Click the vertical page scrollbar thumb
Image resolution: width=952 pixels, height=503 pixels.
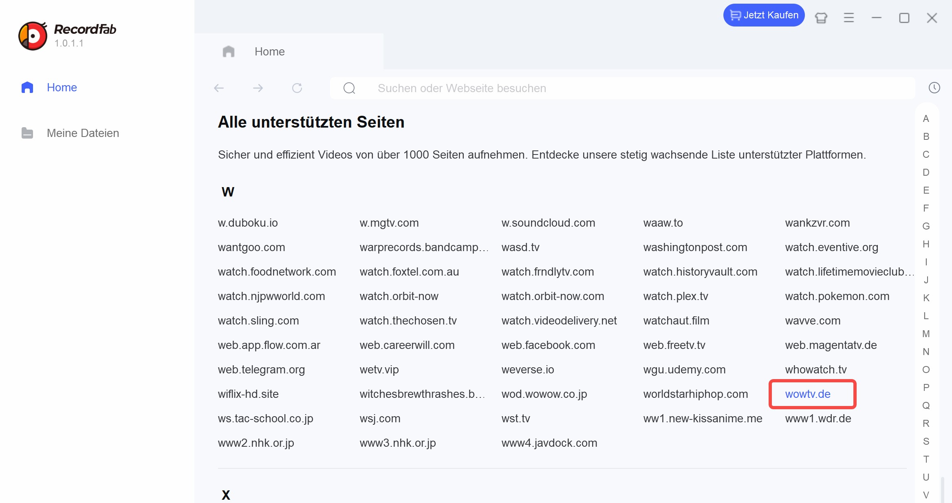943,489
